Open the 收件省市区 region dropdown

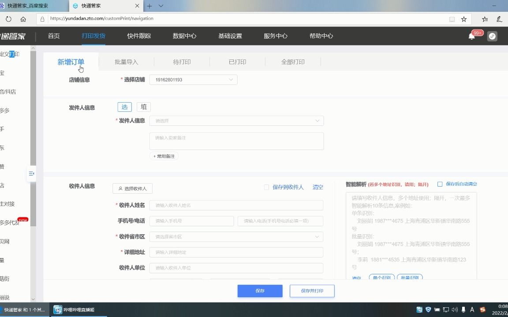[x=236, y=236]
